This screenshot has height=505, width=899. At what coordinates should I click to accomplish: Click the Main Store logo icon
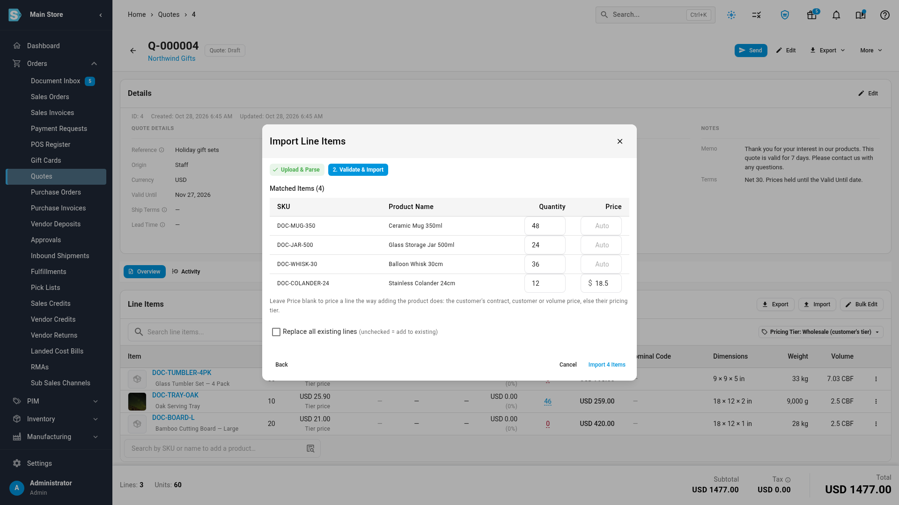(x=15, y=15)
